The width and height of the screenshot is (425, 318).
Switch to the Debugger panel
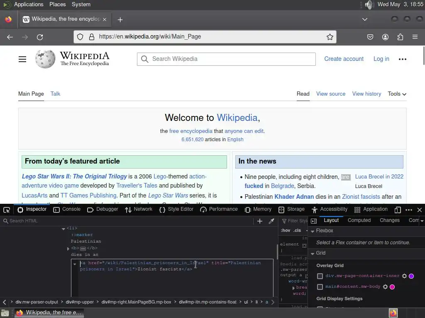click(x=103, y=210)
